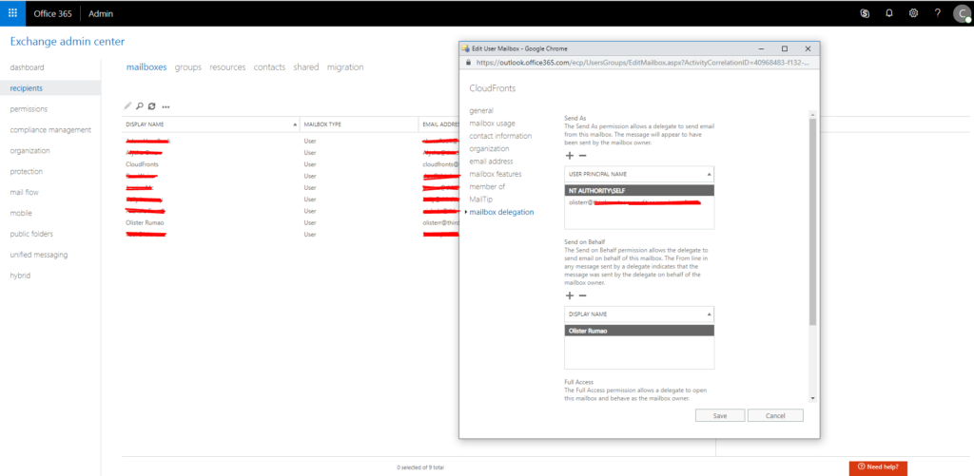Cancel editing the user mailbox
The image size is (974, 476).
775,415
